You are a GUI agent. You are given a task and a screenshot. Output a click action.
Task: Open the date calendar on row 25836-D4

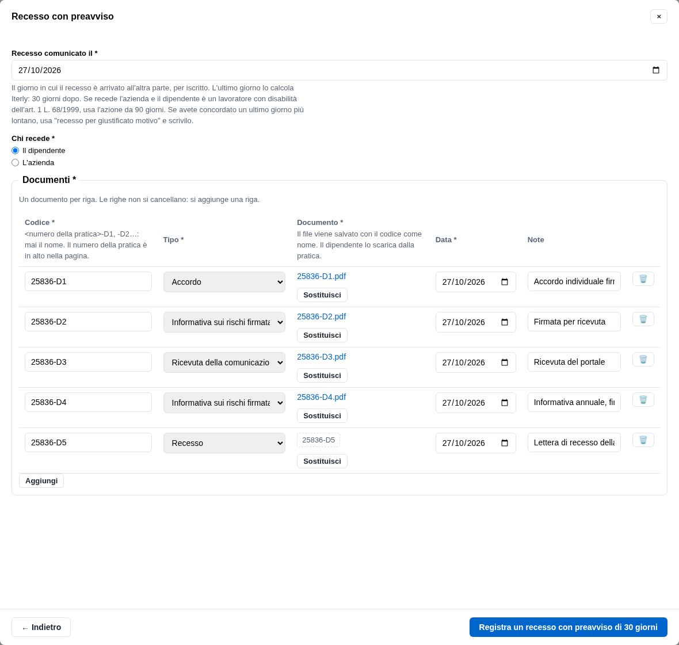[505, 403]
